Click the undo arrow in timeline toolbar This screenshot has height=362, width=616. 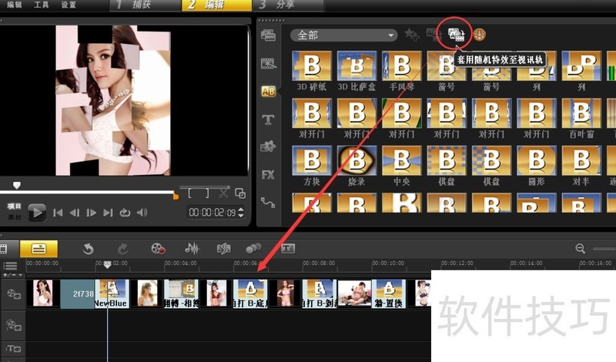[x=88, y=248]
